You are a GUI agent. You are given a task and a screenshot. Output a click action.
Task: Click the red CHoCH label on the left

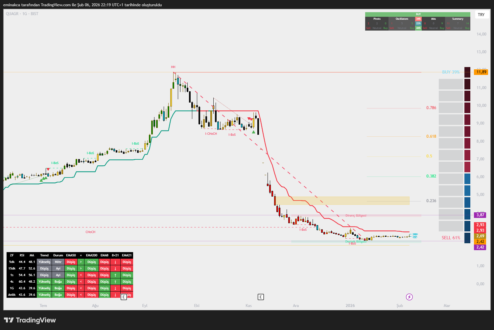tap(90, 232)
